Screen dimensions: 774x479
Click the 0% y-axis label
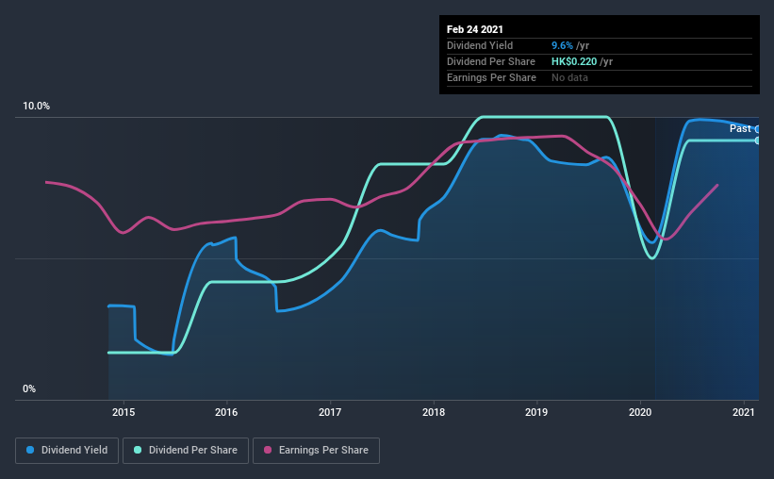29,389
